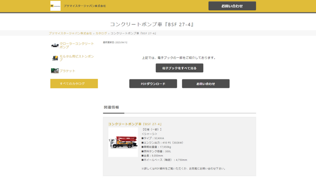Go to カタログ breadcrumb link
Screen dimensions: 316x178
[101, 33]
